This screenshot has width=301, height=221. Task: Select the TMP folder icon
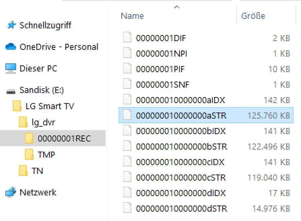(x=29, y=155)
